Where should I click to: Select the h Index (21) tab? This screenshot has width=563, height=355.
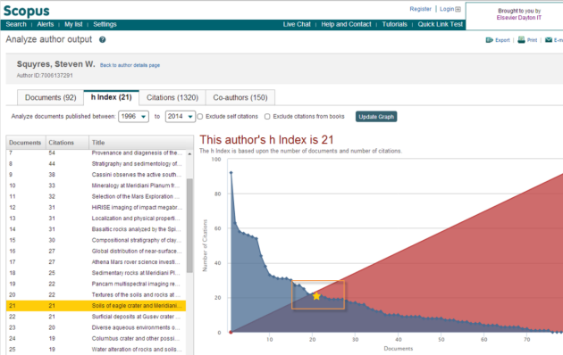tap(112, 97)
